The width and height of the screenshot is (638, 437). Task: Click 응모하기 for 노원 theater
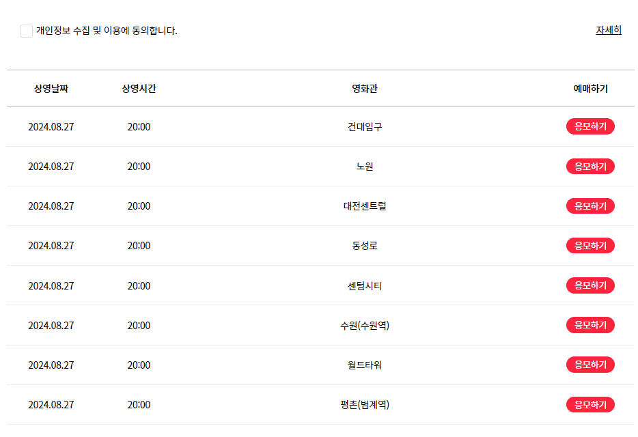pos(590,167)
